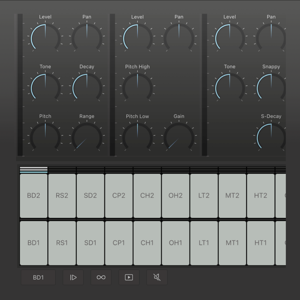The image size is (300, 300).
Task: Trigger the RS1 drum pad
Action: coord(62,243)
